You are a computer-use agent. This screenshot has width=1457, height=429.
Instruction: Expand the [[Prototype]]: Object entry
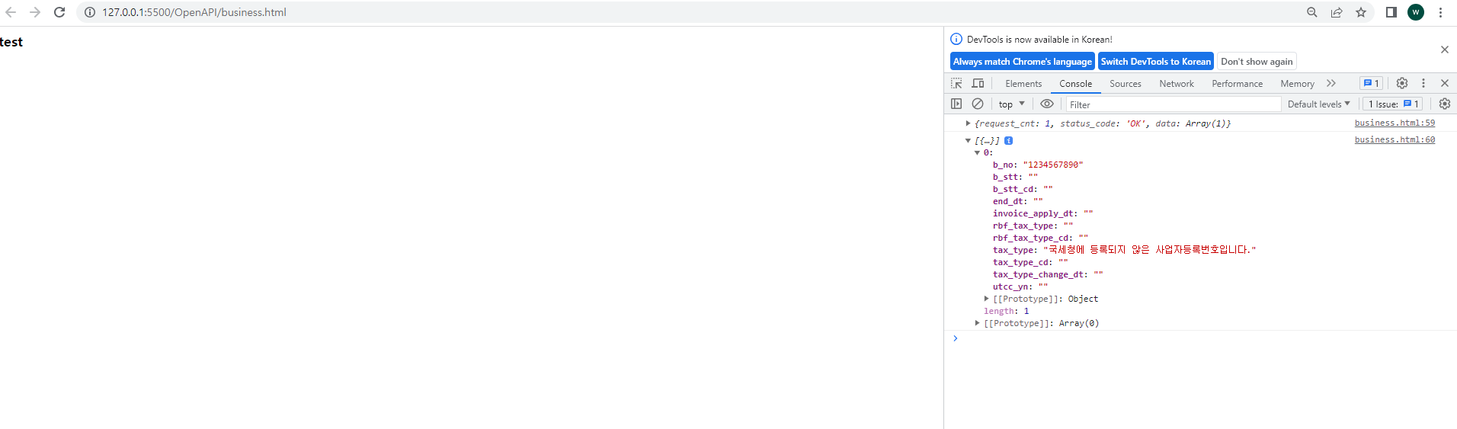(x=986, y=299)
